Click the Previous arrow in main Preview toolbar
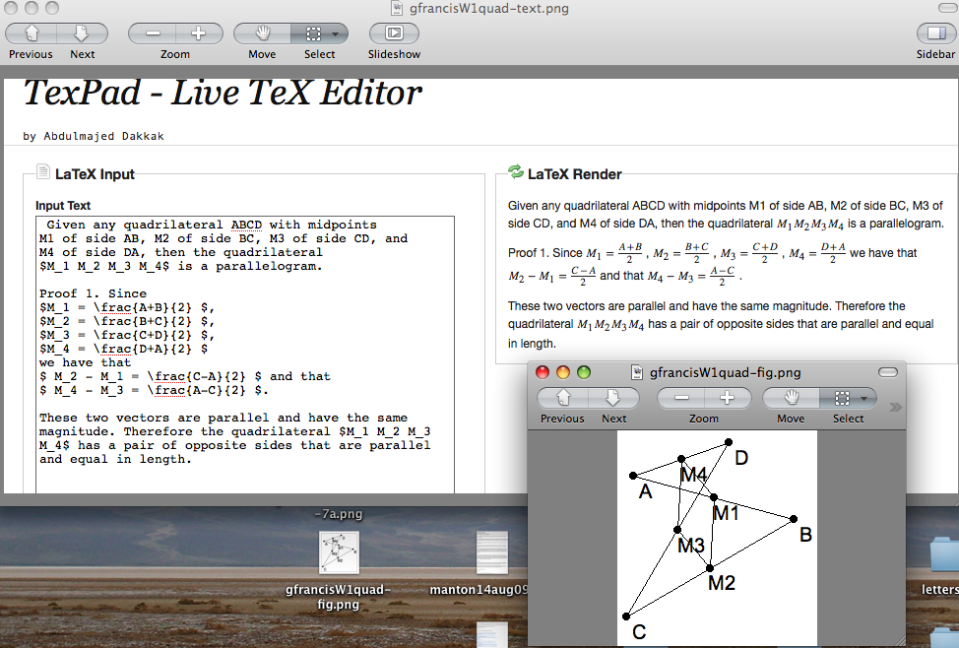This screenshot has height=648, width=959. [31, 32]
